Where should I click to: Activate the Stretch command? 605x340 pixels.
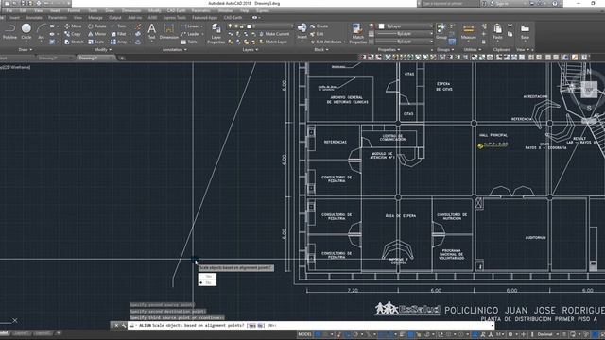click(74, 42)
